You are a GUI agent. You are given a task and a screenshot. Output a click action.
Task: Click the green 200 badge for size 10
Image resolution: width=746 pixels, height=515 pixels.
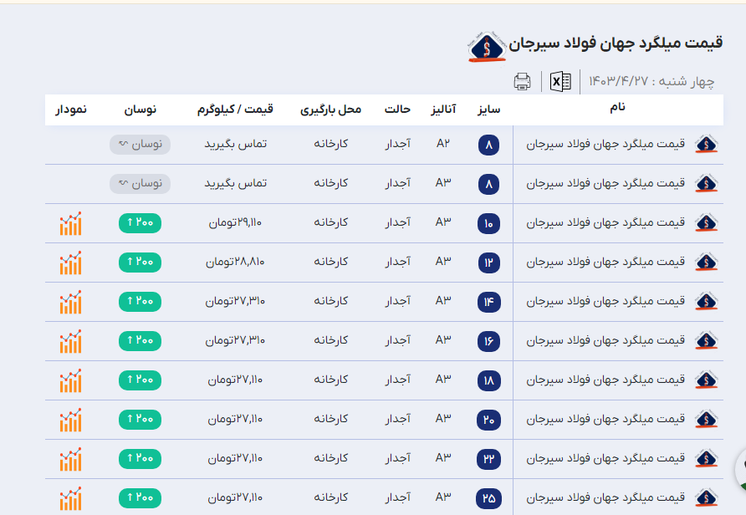point(140,223)
